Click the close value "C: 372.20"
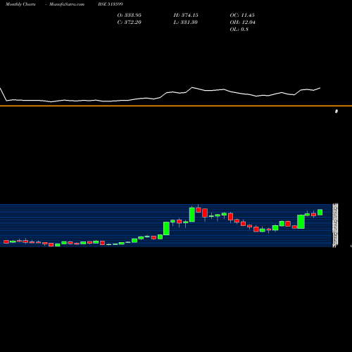The width and height of the screenshot is (352, 352). [130, 23]
